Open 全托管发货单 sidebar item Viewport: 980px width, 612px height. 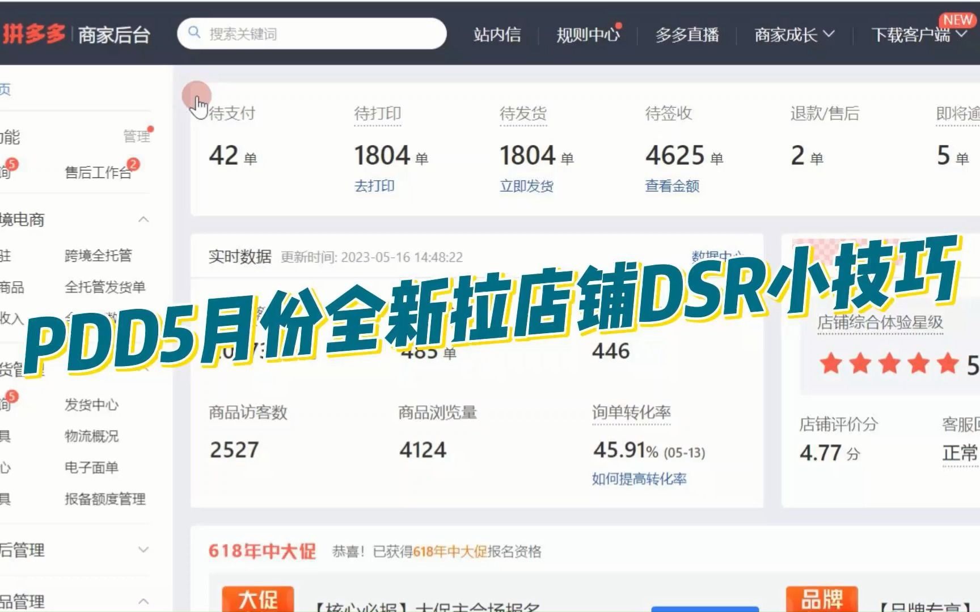click(105, 287)
